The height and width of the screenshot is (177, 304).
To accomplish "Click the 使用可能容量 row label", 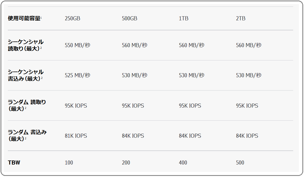I will coord(24,19).
